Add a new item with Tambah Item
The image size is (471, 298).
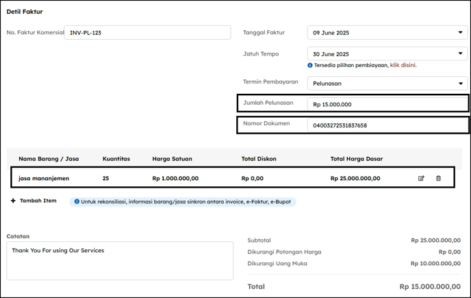(38, 201)
